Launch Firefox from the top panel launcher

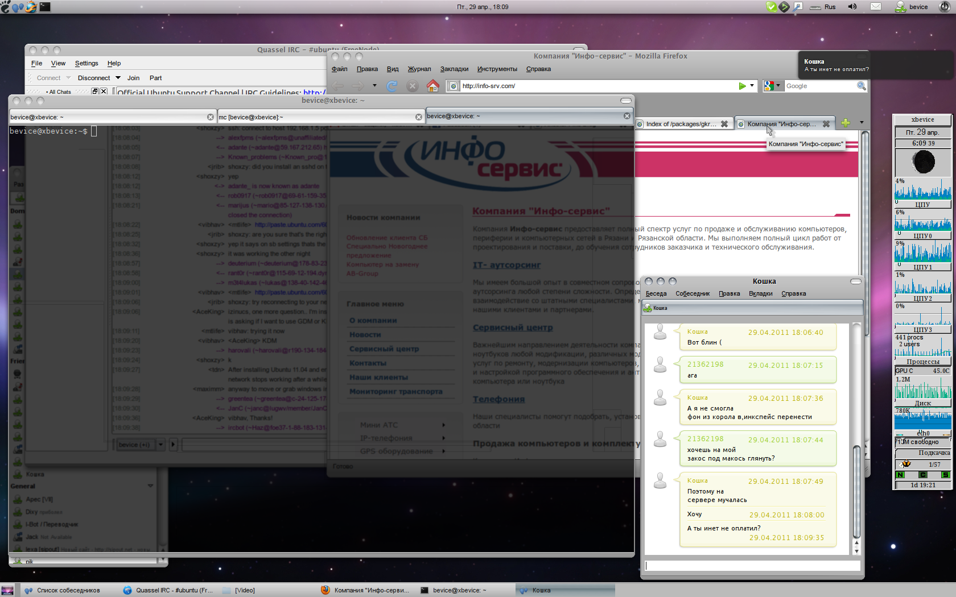tap(31, 7)
